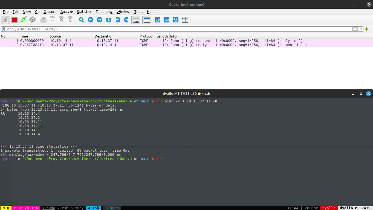373x210 pixels.
Task: Sort packets by the Time column header
Action: click(x=34, y=36)
